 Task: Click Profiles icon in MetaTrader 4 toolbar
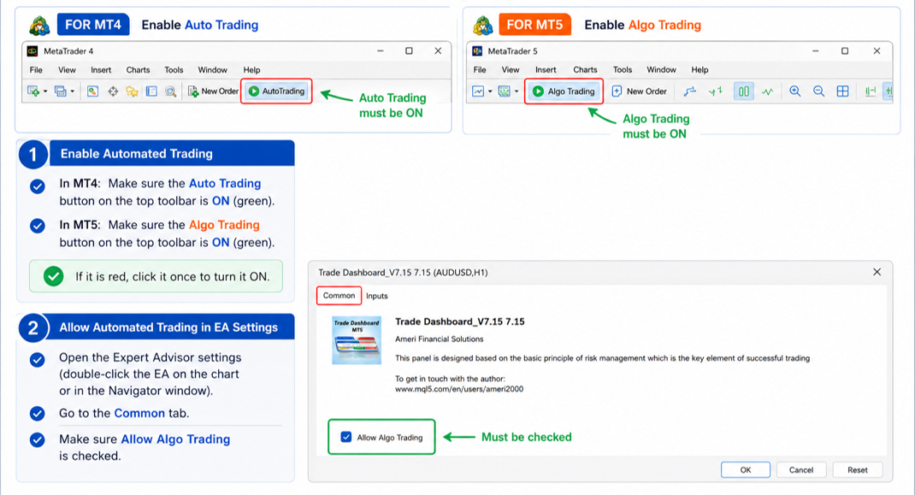click(60, 91)
